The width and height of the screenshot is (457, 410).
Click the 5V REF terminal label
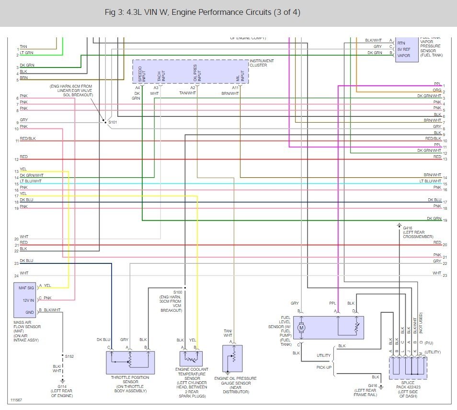404,49
